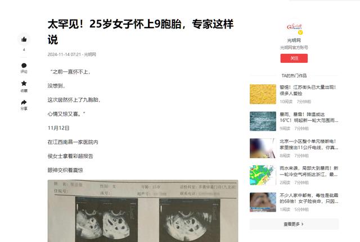The width and height of the screenshot is (360, 242).
Task: Open comments via speech bubble icon
Action: click(x=24, y=66)
